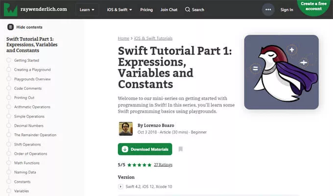Open the three-dots more menu
This screenshot has width=333, height=196.
[x=268, y=10]
